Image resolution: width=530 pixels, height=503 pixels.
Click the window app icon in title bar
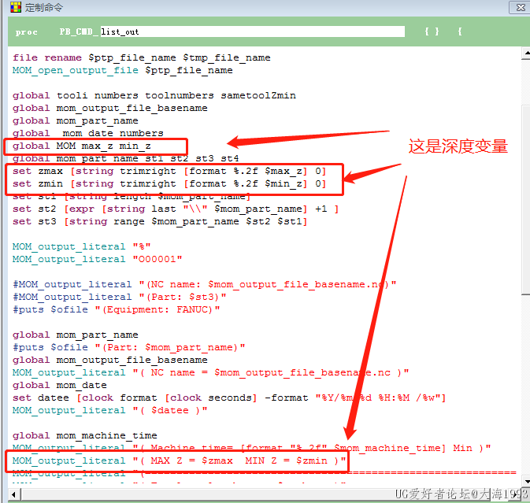16,7
